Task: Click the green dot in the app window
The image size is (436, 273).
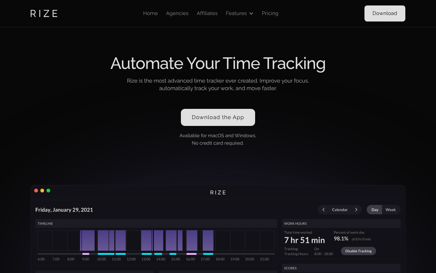Action: 48,190
